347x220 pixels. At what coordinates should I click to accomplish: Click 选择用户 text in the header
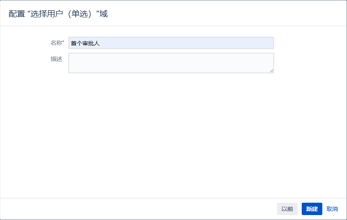pyautogui.click(x=47, y=14)
